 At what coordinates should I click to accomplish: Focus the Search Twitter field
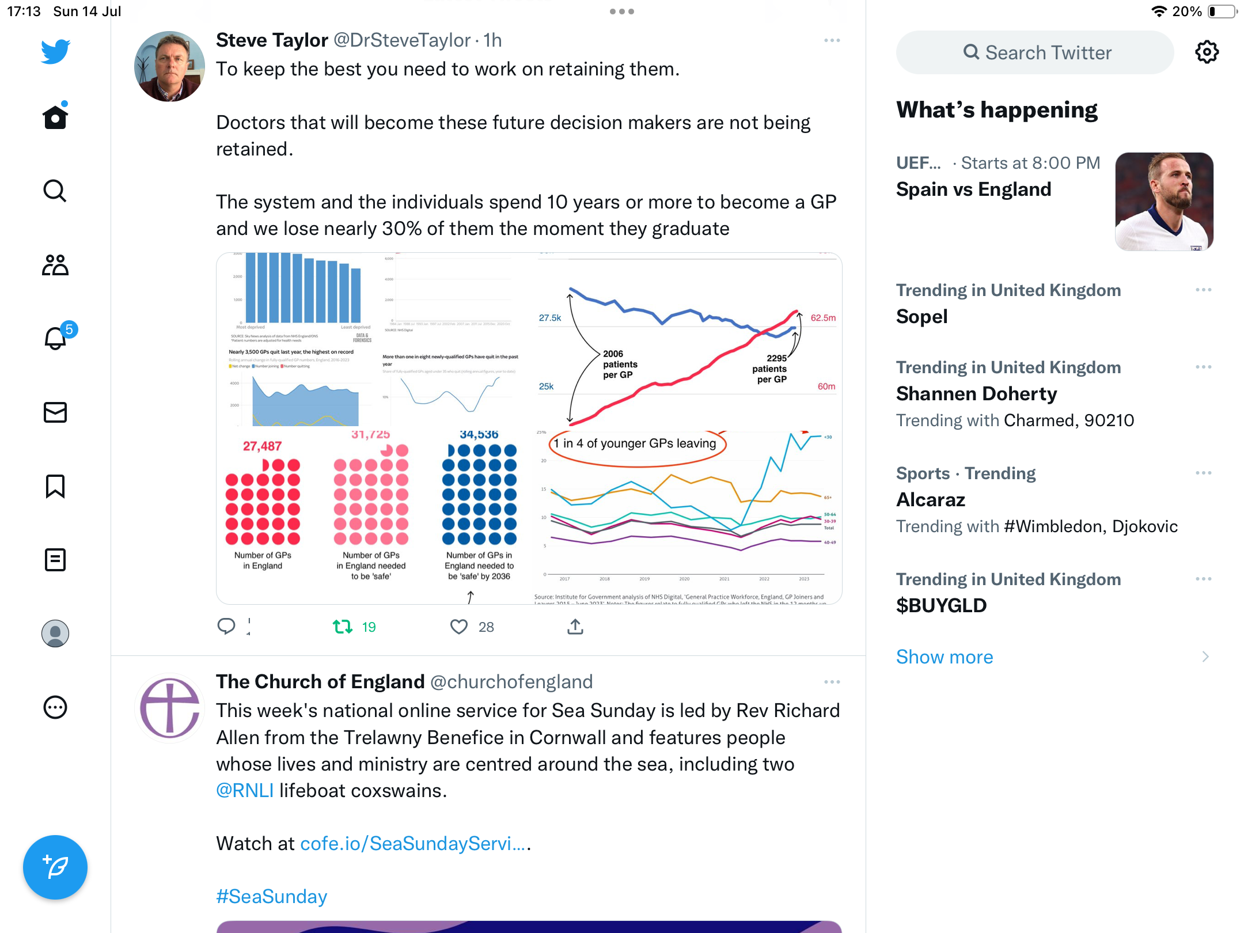pos(1035,52)
